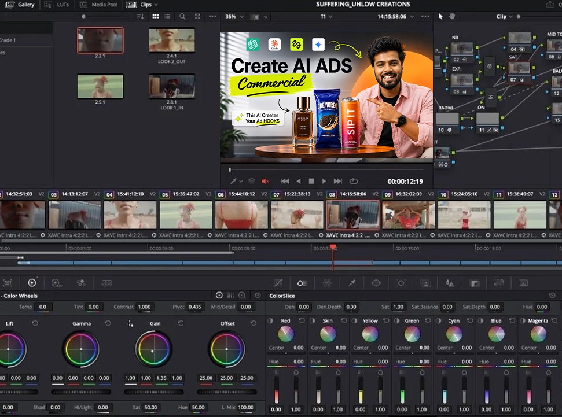Open the Curves palette
This screenshot has height=417, width=562.
point(278,283)
